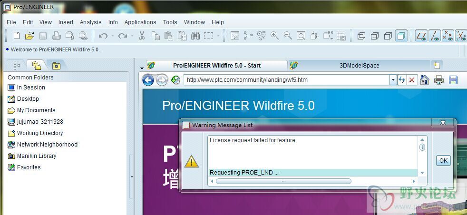Click the browser Print icon
The height and width of the screenshot is (215, 467).
(439, 80)
